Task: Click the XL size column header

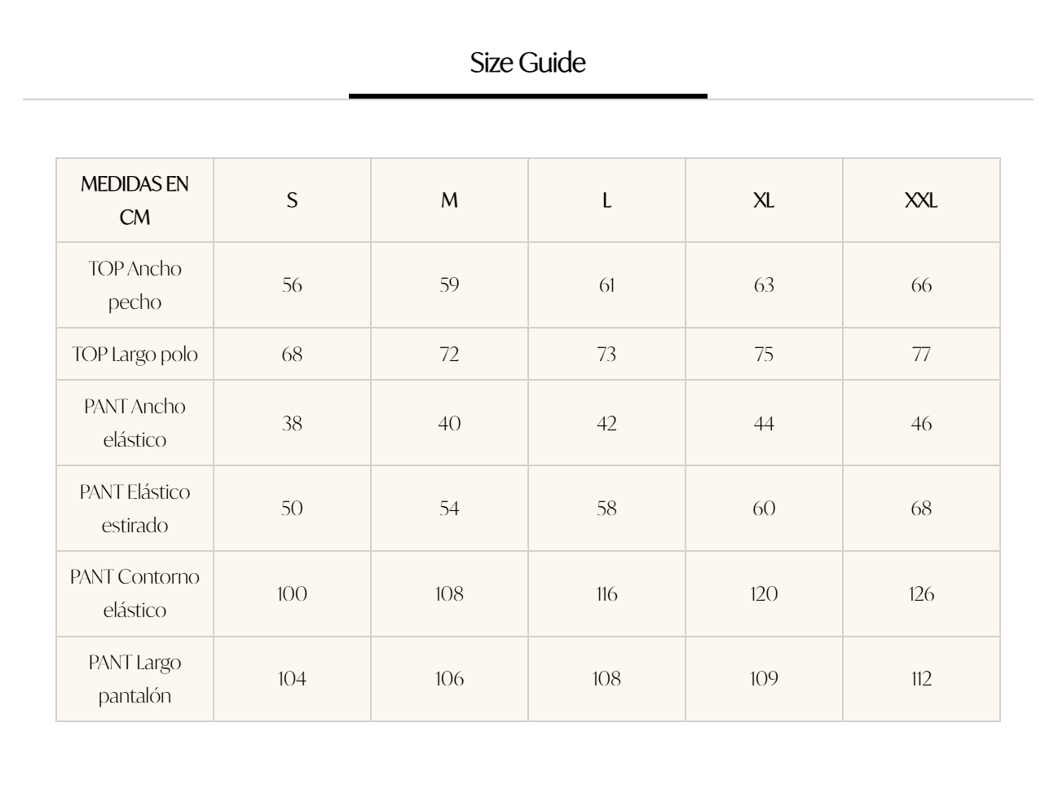Action: click(764, 201)
